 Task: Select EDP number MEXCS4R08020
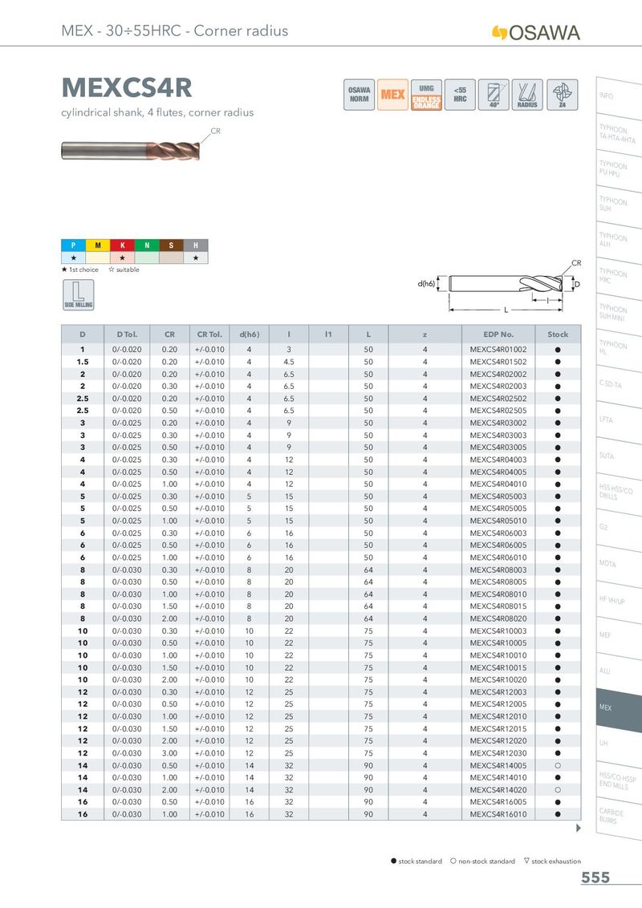[x=498, y=619]
